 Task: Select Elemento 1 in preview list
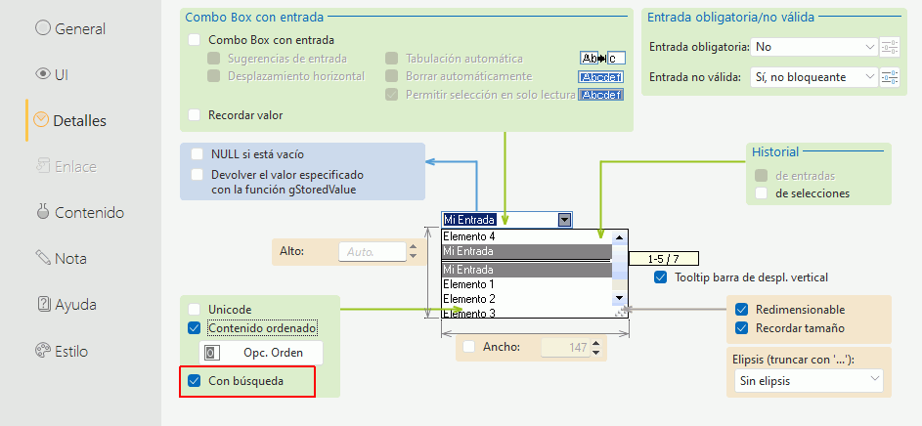pyautogui.click(x=527, y=284)
